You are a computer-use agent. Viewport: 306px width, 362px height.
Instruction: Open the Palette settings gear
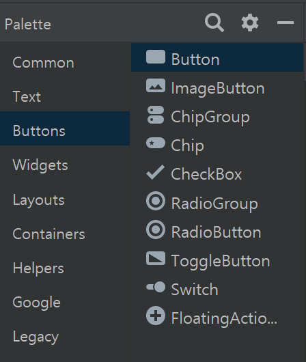pyautogui.click(x=250, y=23)
